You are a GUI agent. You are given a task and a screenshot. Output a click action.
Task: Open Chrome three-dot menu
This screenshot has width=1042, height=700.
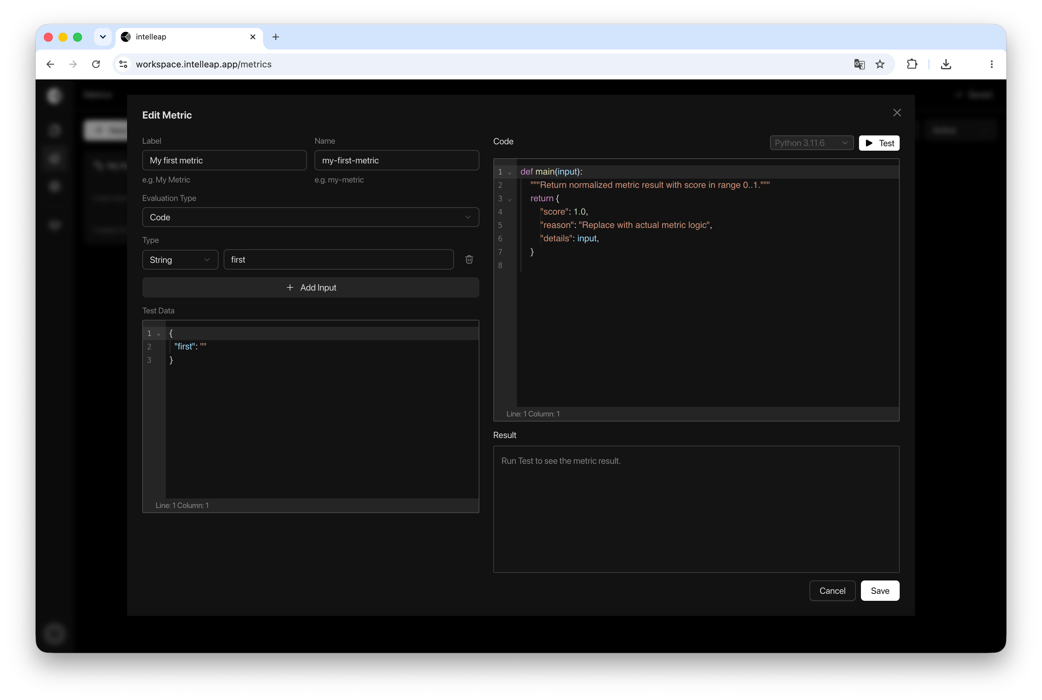pos(991,64)
